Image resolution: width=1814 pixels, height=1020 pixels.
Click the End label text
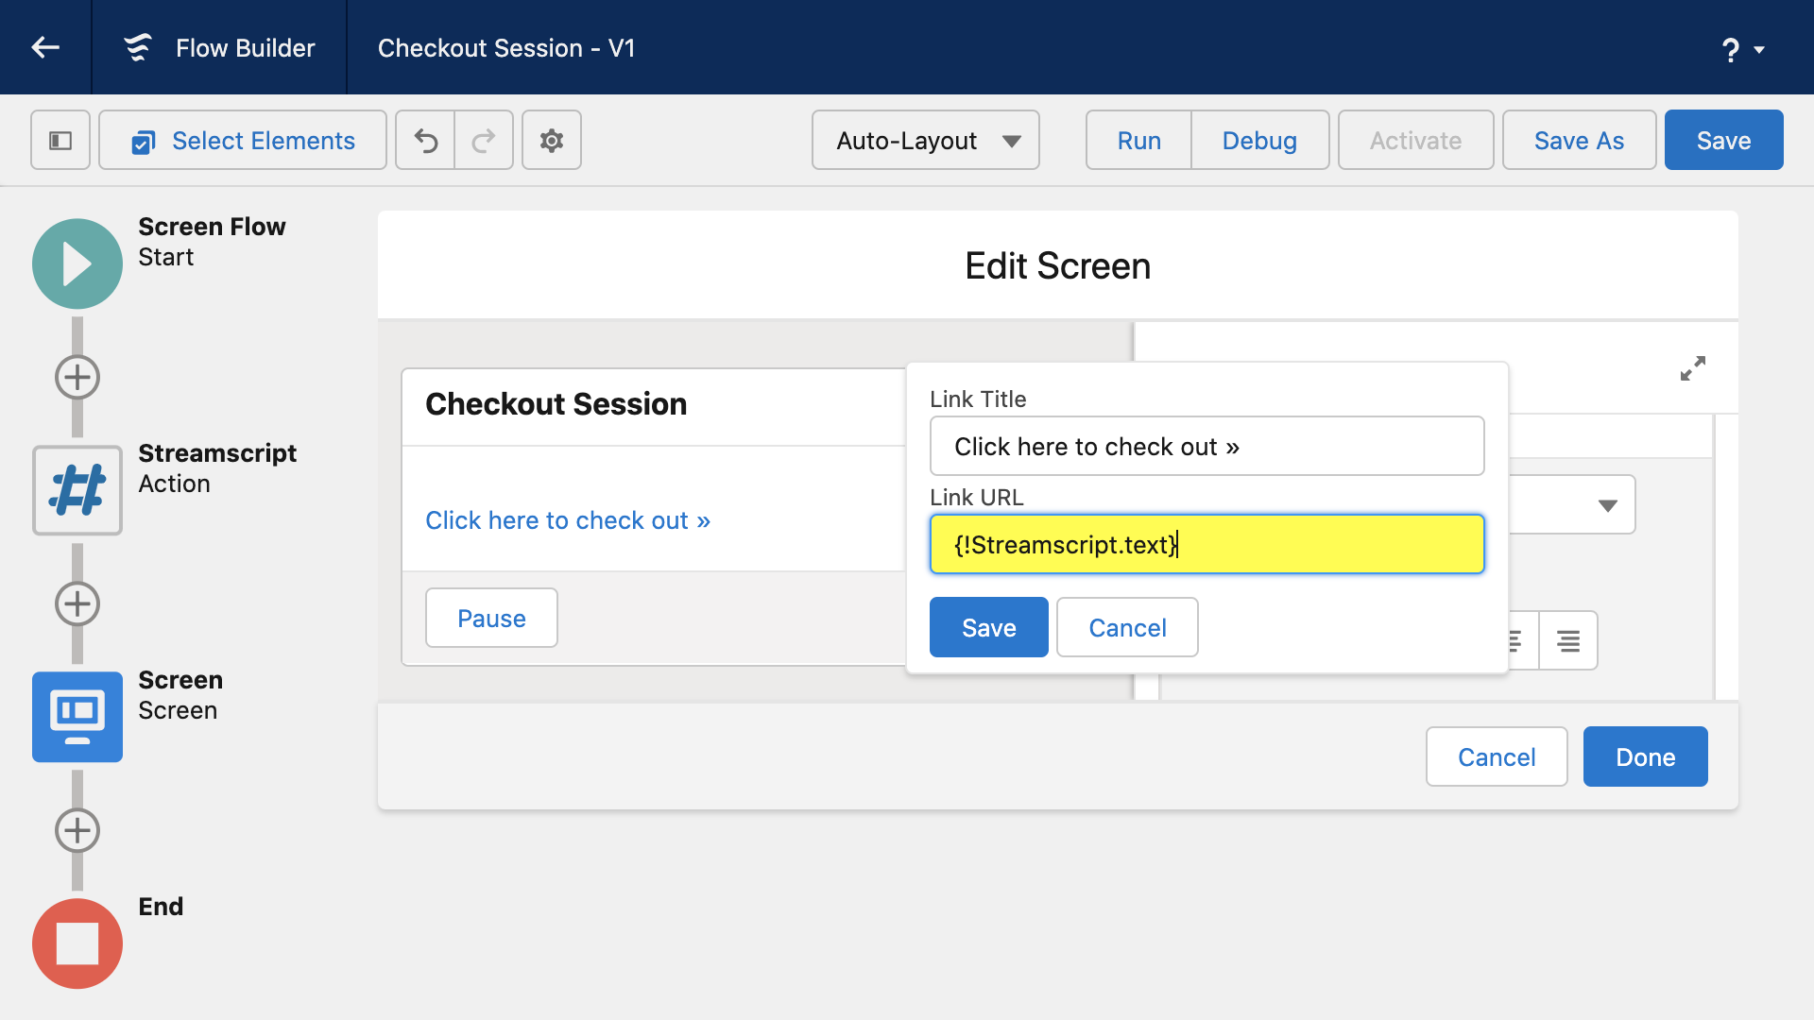point(161,907)
